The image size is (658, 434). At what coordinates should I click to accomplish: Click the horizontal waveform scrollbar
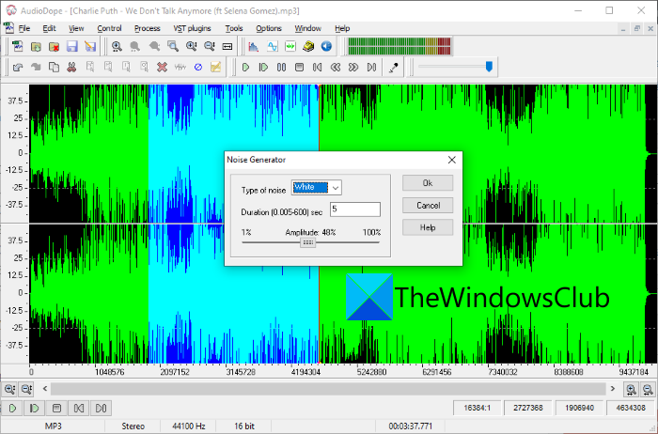pyautogui.click(x=328, y=389)
